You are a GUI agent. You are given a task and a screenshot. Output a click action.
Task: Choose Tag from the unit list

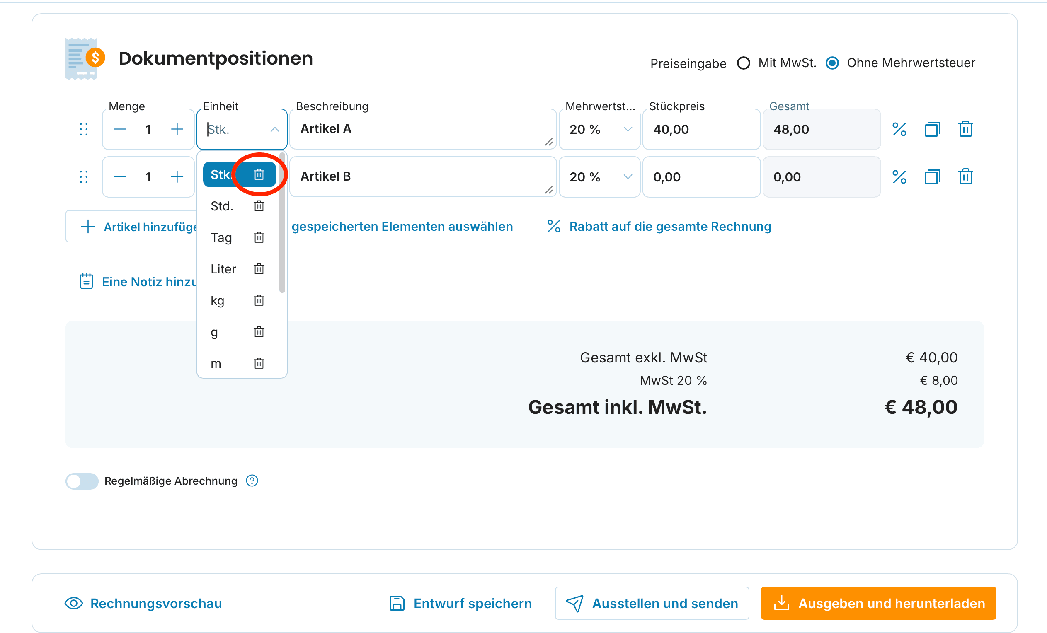click(x=221, y=237)
